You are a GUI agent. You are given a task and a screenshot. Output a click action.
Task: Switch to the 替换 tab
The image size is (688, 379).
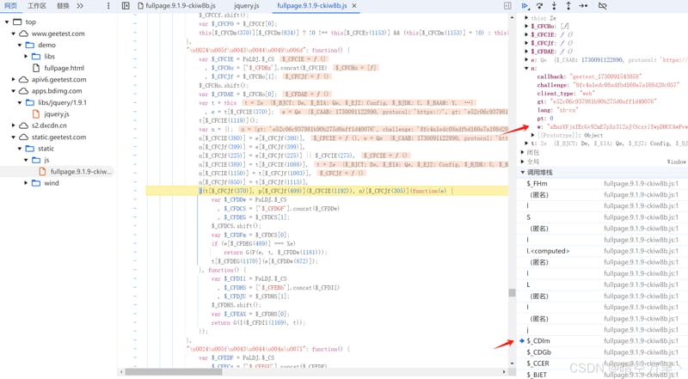point(63,6)
